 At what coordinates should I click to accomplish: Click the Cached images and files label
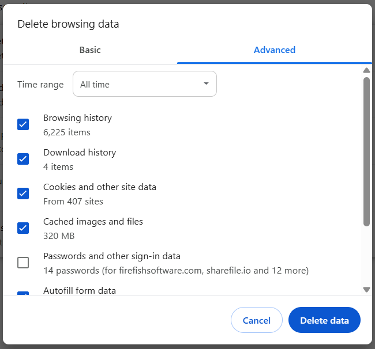click(x=93, y=222)
